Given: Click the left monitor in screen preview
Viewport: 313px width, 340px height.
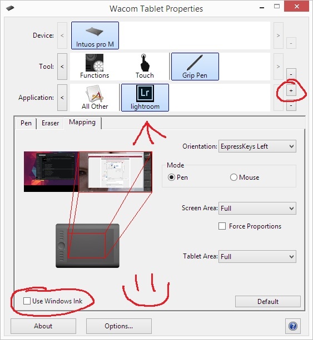Looking at the screenshot, I should (x=51, y=171).
